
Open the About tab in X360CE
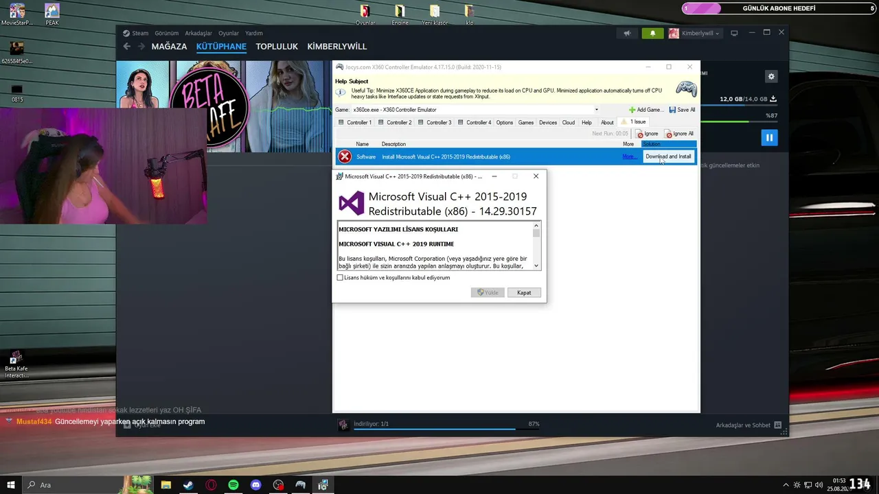click(x=607, y=122)
